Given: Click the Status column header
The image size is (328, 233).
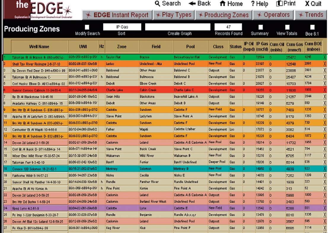Looking at the screenshot, I should point(236,46).
